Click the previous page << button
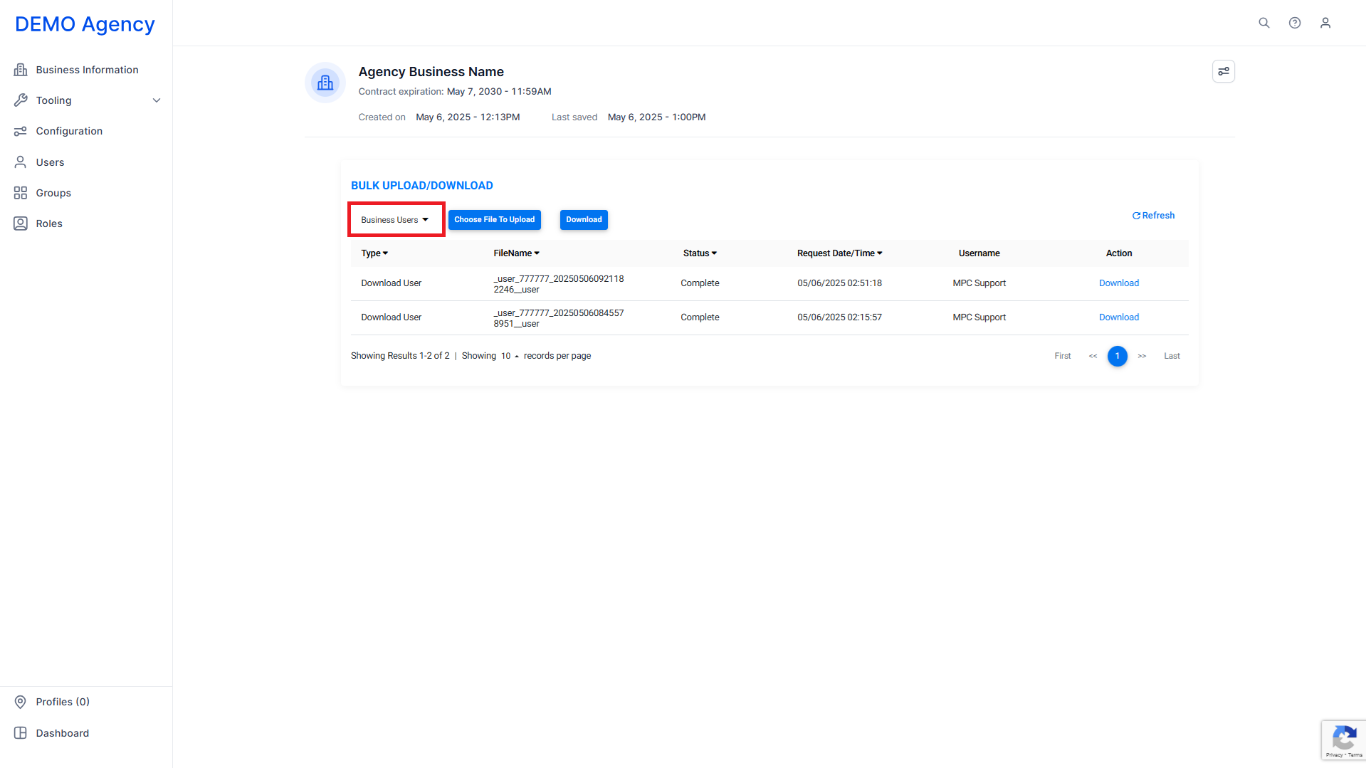 tap(1093, 356)
